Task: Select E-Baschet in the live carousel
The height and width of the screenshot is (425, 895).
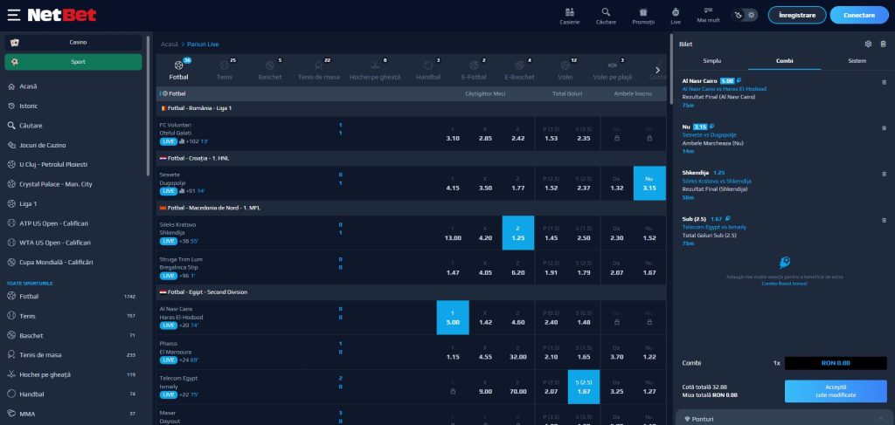Action: coord(519,70)
